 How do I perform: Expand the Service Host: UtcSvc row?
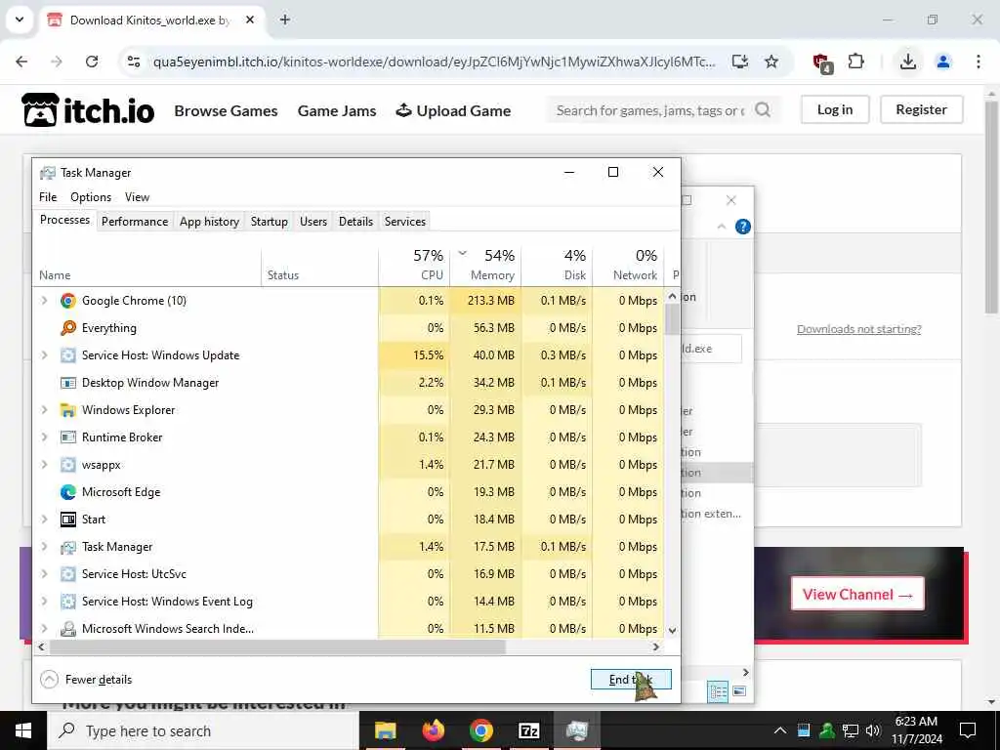pos(45,574)
